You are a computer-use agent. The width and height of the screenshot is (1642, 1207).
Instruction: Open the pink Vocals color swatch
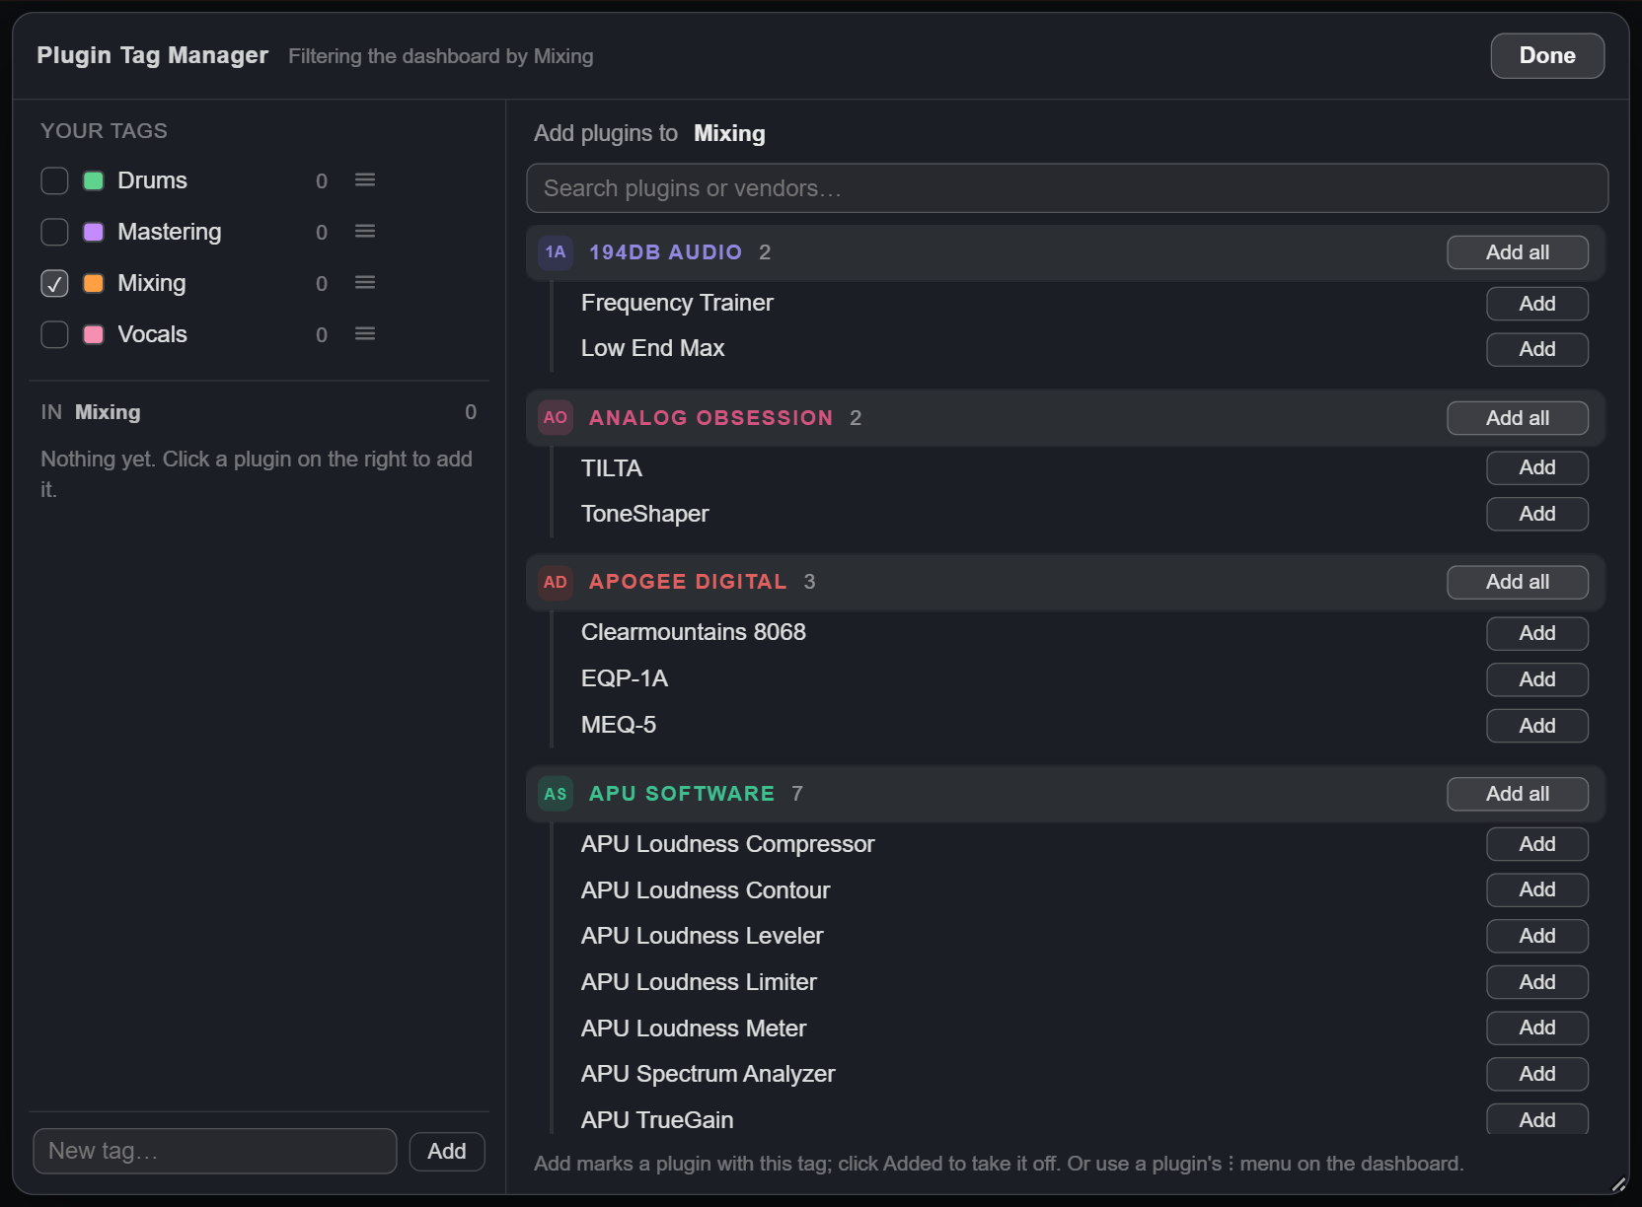tap(94, 334)
